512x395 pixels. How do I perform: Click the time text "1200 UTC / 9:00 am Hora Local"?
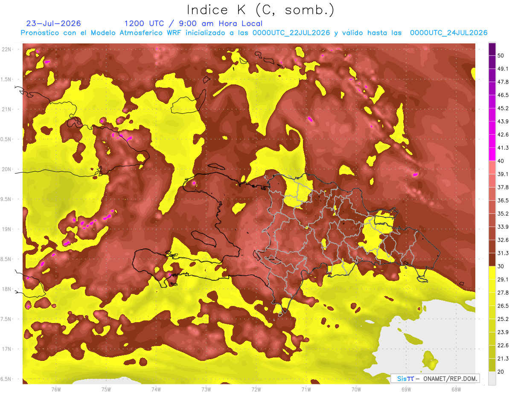pyautogui.click(x=193, y=23)
